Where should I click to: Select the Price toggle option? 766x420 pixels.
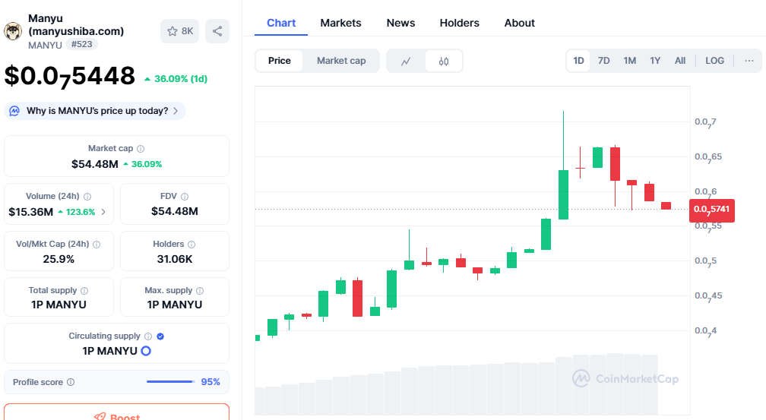pos(280,61)
